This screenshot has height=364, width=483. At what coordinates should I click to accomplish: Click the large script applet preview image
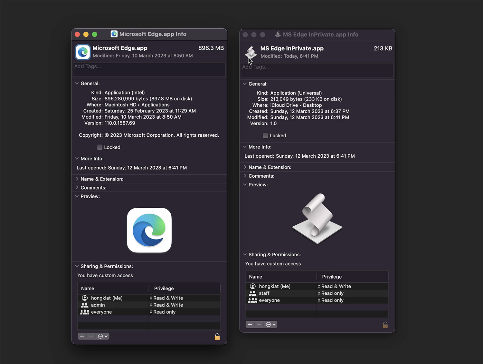317,219
